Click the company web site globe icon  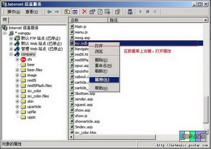point(17,54)
